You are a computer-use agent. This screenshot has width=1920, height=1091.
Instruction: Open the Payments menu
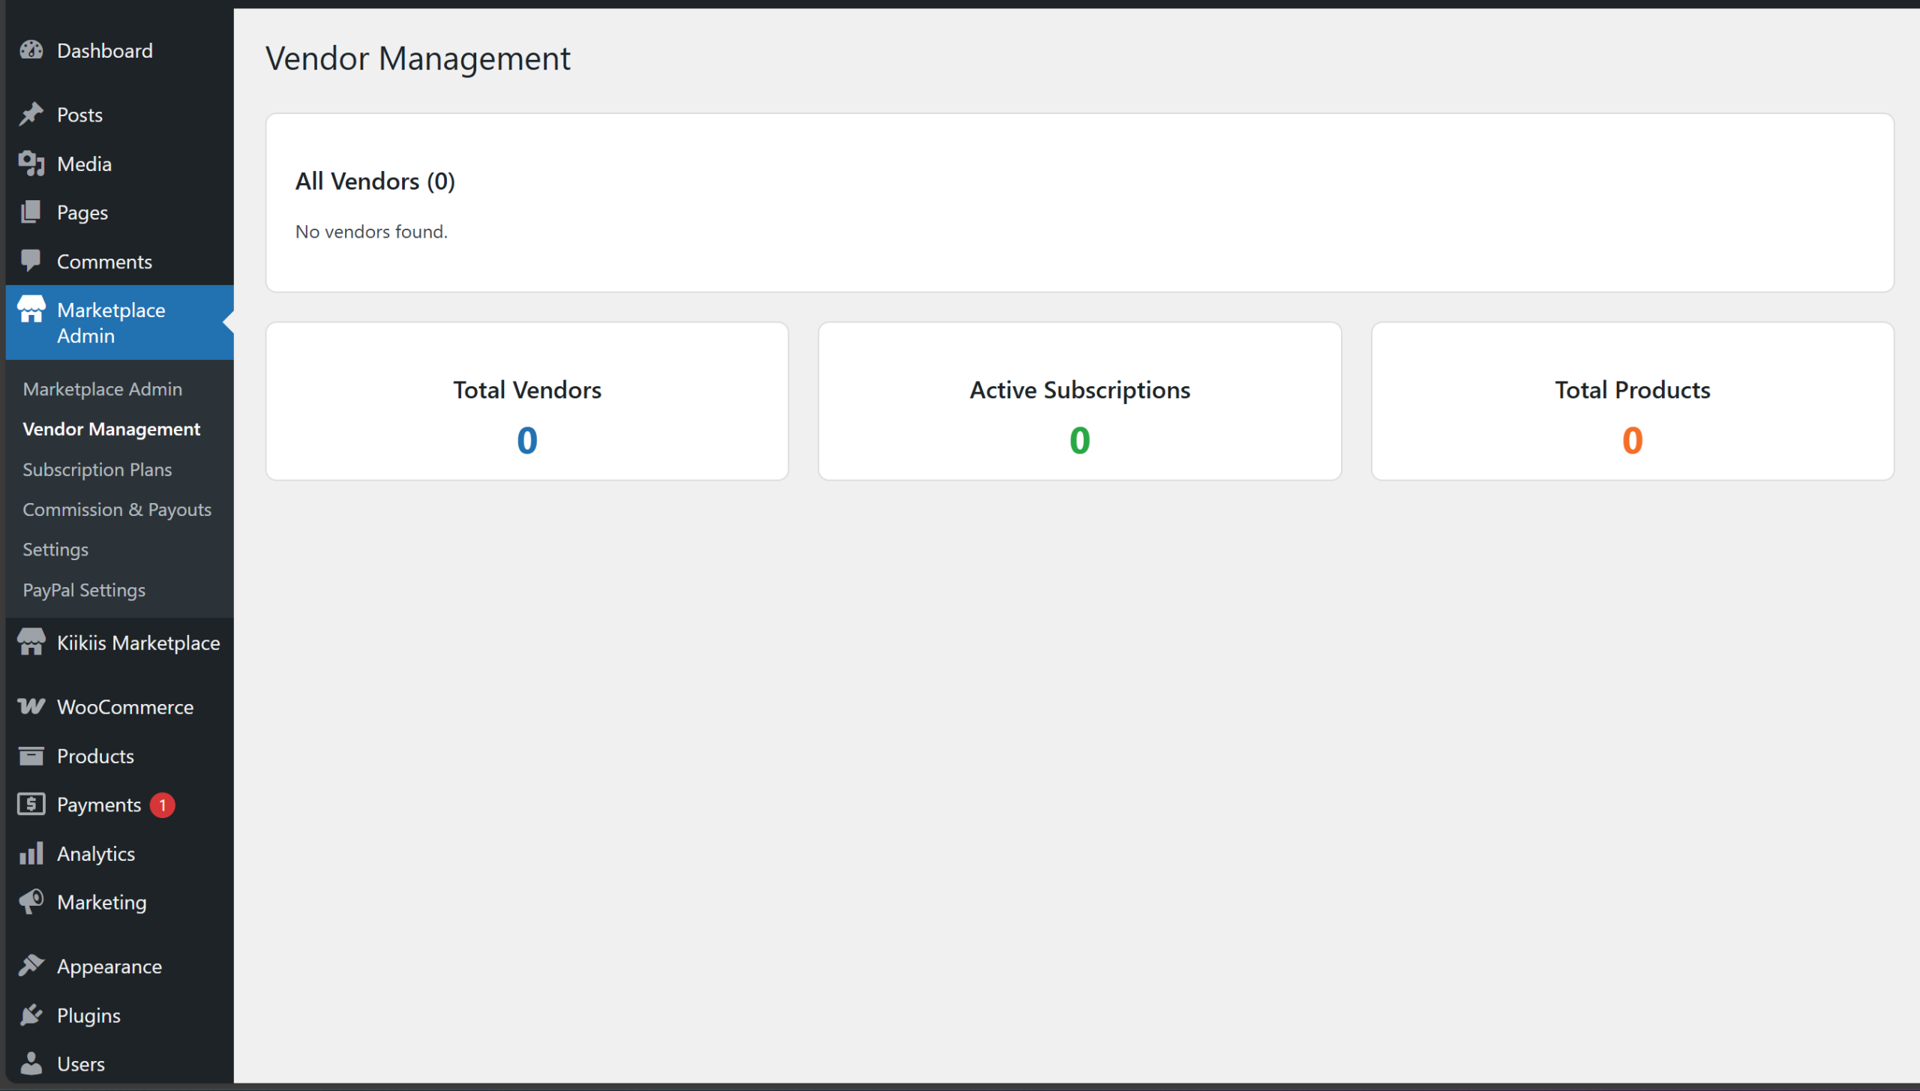tap(120, 805)
